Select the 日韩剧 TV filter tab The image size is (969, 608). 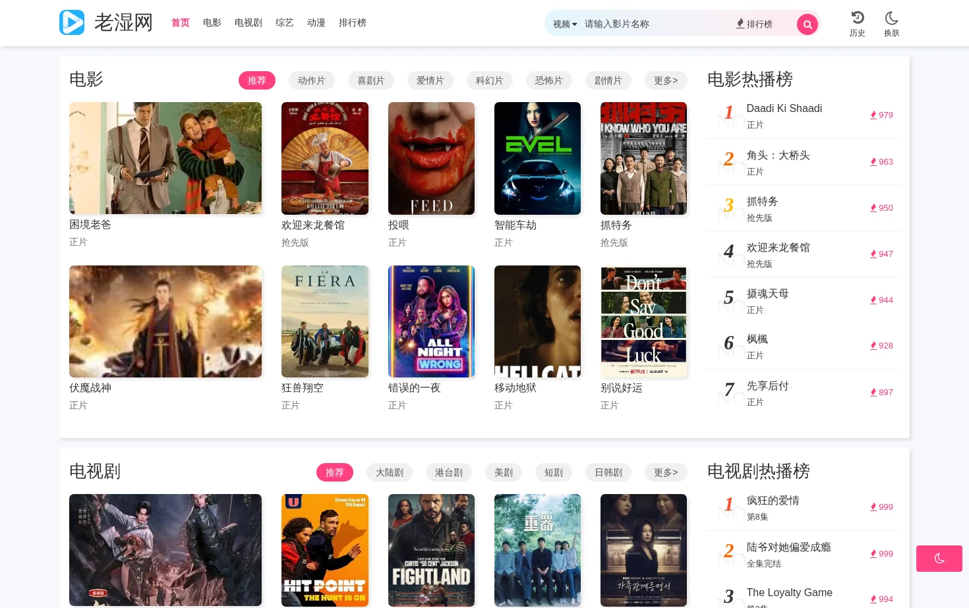coord(608,472)
